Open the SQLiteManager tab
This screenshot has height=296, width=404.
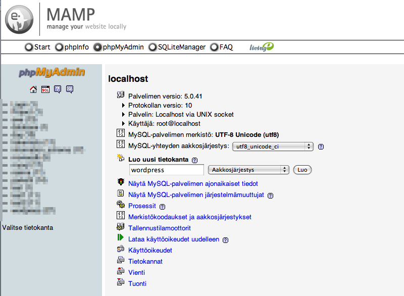click(177, 47)
